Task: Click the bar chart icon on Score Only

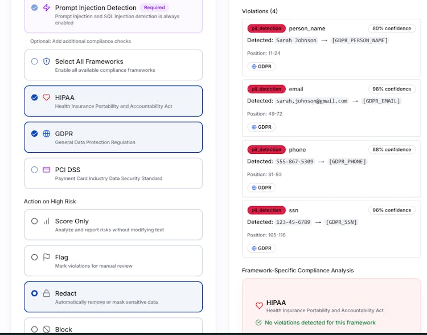Action: click(x=47, y=221)
